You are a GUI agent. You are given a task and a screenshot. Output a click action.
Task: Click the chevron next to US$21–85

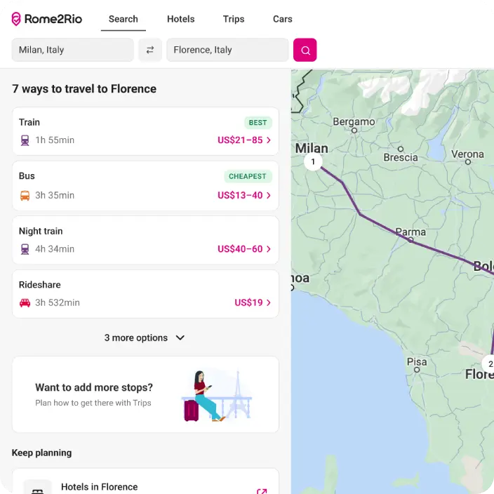coord(269,140)
